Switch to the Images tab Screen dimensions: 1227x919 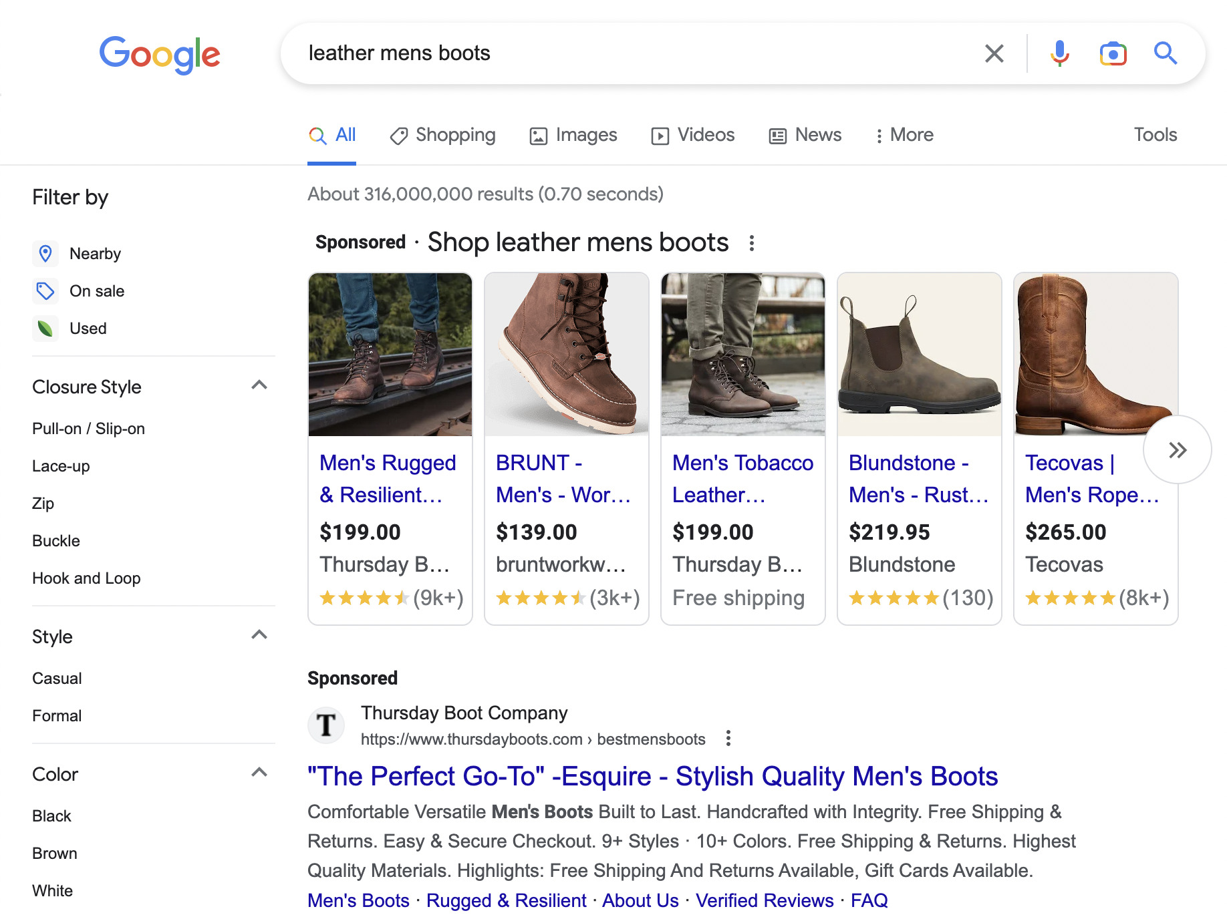[573, 135]
